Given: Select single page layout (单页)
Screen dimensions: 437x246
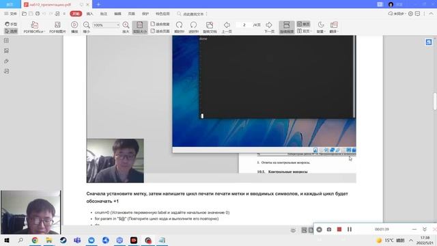Looking at the screenshot, I should point(303,24).
